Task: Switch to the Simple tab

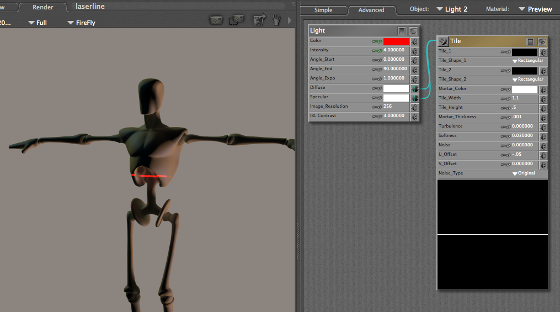Action: tap(323, 10)
